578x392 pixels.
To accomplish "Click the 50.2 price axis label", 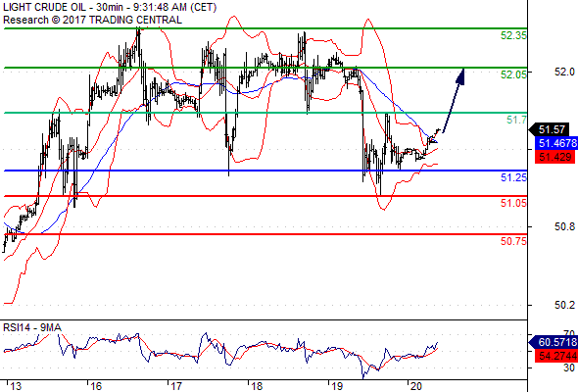I will click(564, 305).
